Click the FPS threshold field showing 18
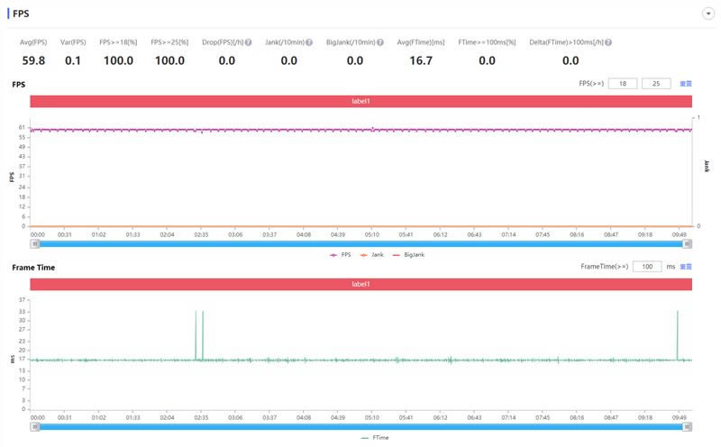The width and height of the screenshot is (721, 447). pos(623,84)
